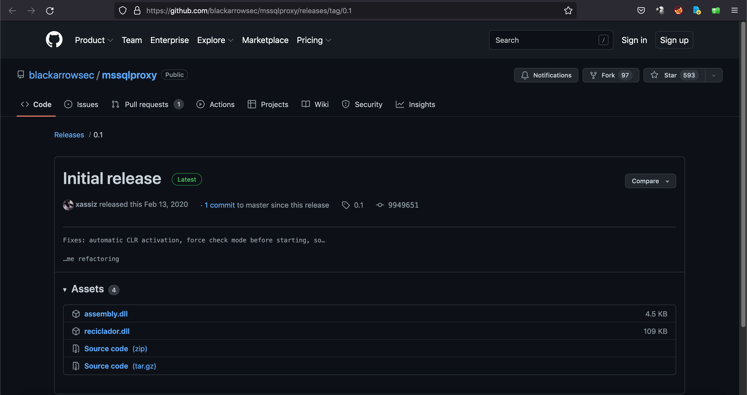Screen dimensions: 747x395
Task: Expand the Product menu
Action: tap(94, 40)
